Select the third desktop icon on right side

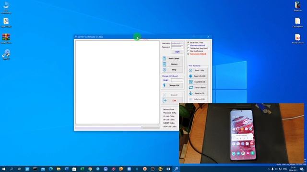pyautogui.click(x=297, y=38)
